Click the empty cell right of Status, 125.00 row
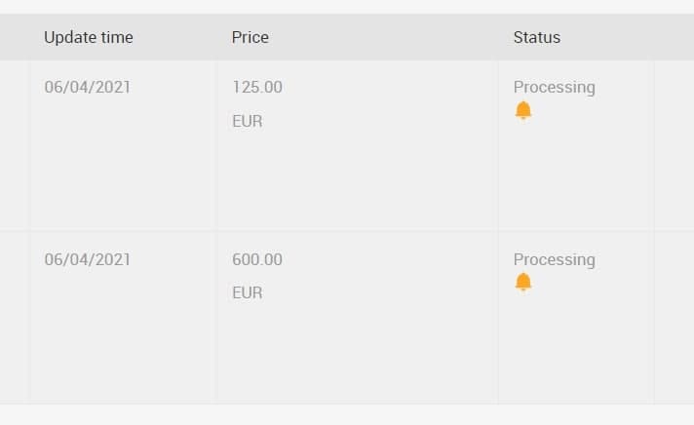Image resolution: width=694 pixels, height=425 pixels. 674,145
